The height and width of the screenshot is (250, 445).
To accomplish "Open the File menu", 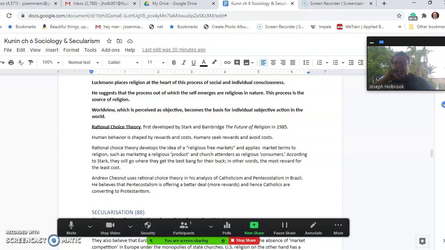I will [x=8, y=50].
